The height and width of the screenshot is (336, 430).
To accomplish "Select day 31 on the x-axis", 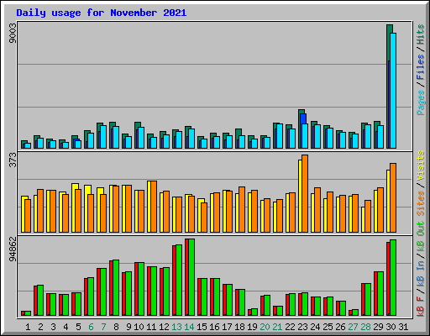I will tap(403, 327).
